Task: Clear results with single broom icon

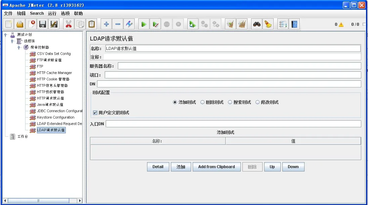Action: pyautogui.click(x=230, y=24)
